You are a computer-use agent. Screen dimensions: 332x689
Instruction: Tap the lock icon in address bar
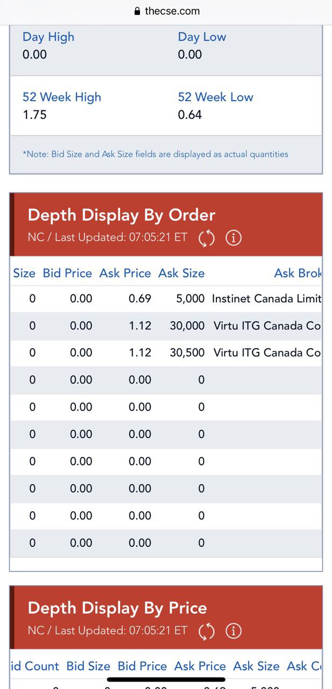(137, 11)
